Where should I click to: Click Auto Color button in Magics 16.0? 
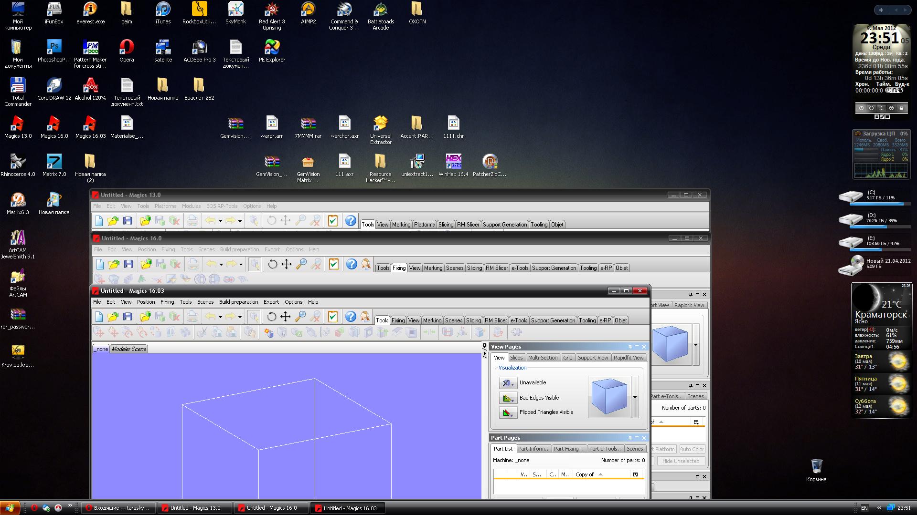692,449
